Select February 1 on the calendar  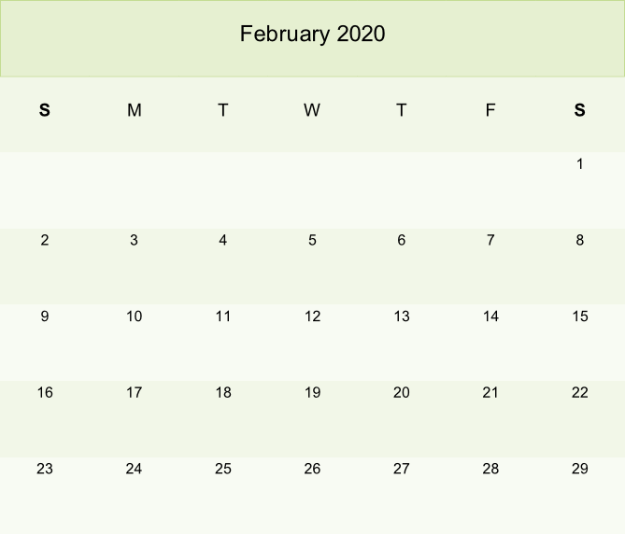[x=579, y=164]
